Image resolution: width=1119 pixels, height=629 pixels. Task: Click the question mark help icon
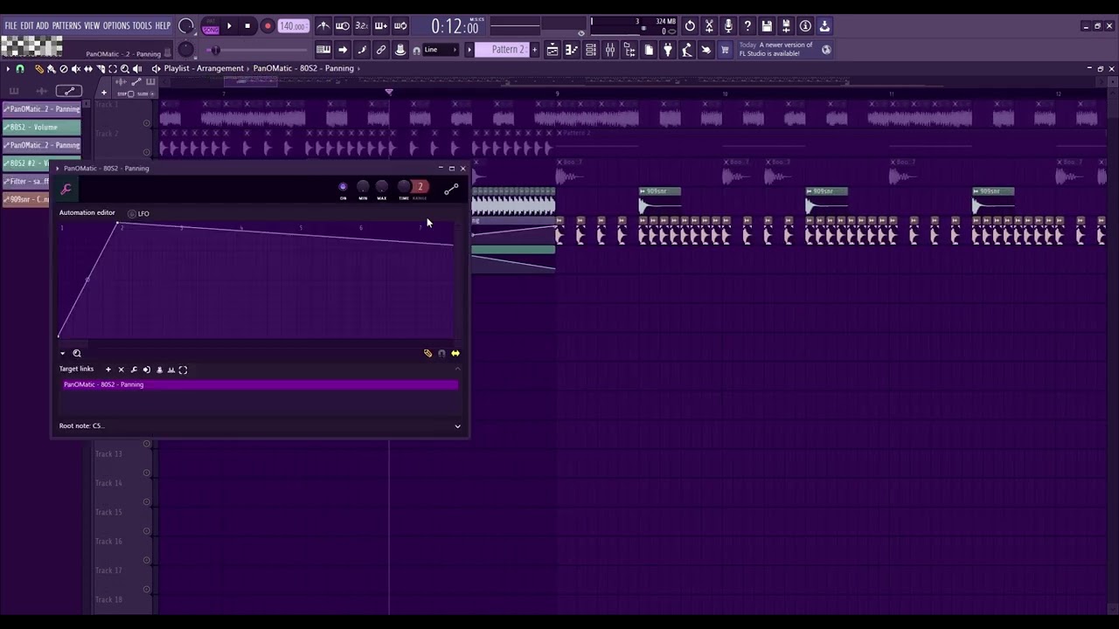[x=747, y=26]
